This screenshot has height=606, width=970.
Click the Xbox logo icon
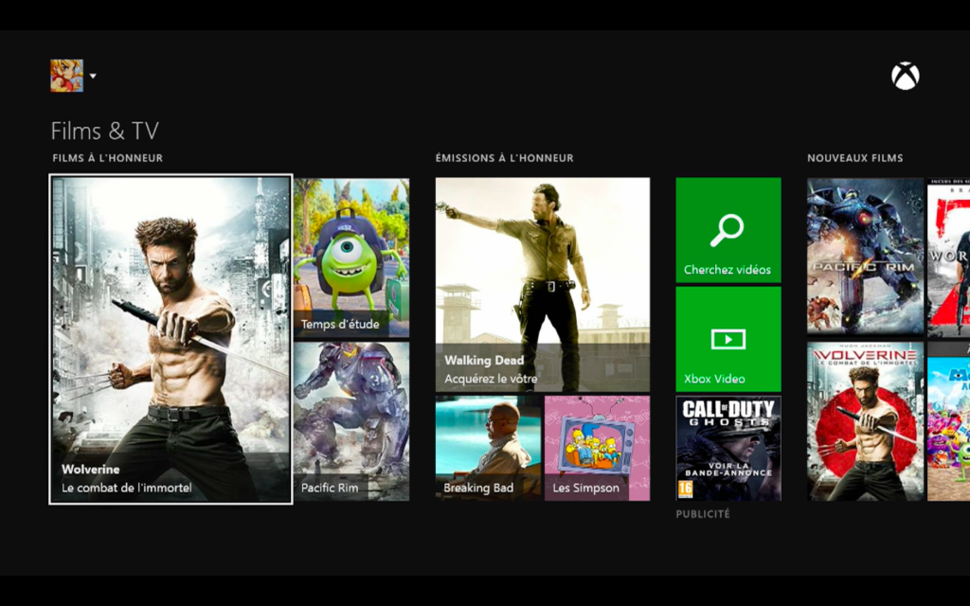coord(905,76)
